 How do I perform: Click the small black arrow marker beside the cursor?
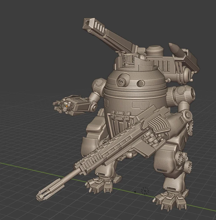pos(135,192)
